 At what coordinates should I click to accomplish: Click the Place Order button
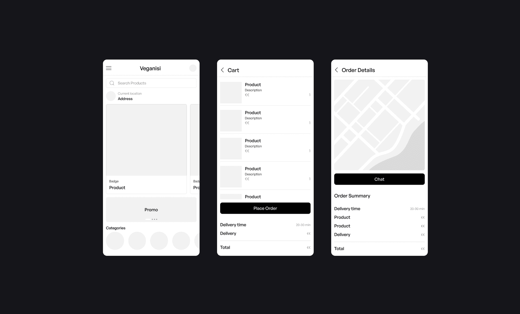click(265, 208)
